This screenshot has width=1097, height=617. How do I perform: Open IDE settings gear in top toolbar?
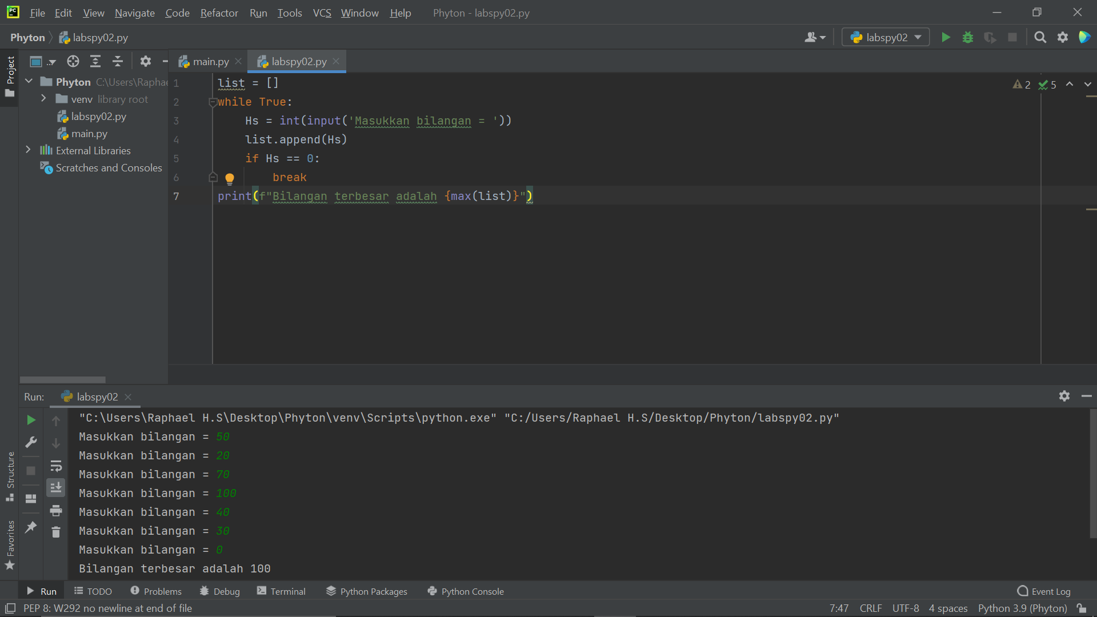tap(1063, 38)
